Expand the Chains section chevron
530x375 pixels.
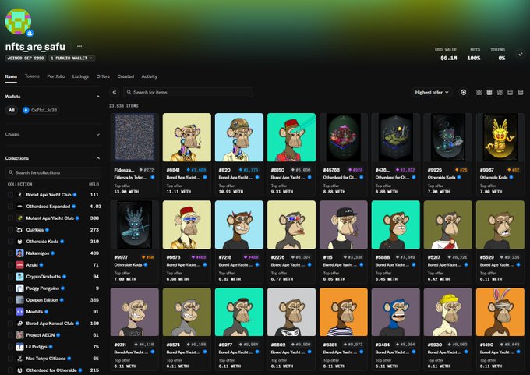click(97, 135)
